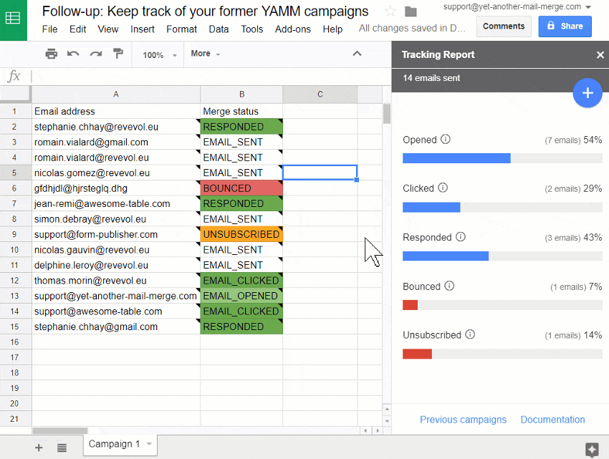Click All changes saved in Drive text
Viewport: 609px width, 459px height.
412,29
